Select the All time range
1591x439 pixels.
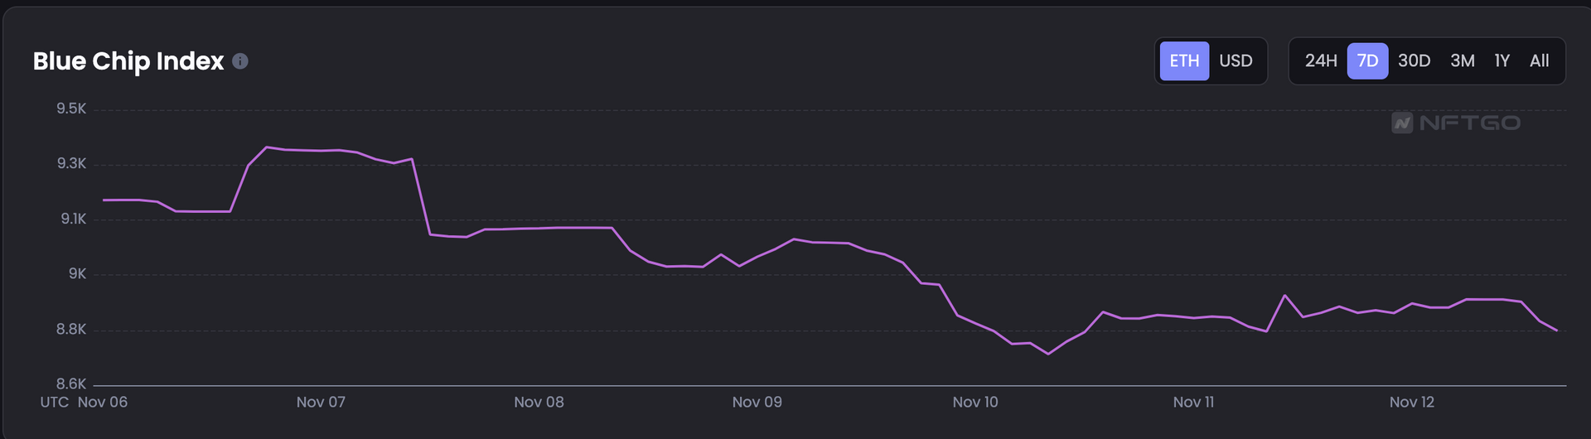coord(1540,61)
